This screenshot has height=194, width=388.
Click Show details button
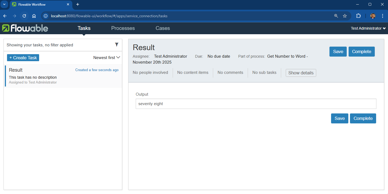click(x=301, y=73)
